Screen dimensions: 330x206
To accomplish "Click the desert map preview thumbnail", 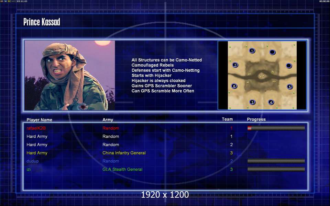I will (x=262, y=75).
